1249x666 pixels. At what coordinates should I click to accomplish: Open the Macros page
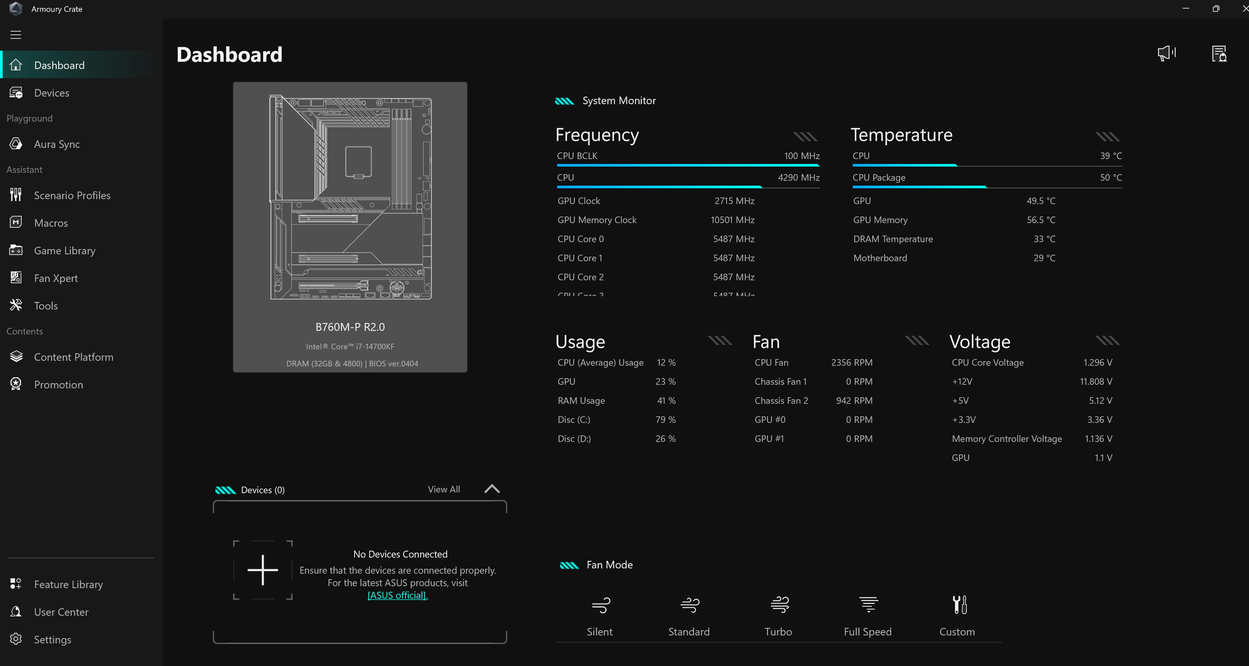coord(51,223)
